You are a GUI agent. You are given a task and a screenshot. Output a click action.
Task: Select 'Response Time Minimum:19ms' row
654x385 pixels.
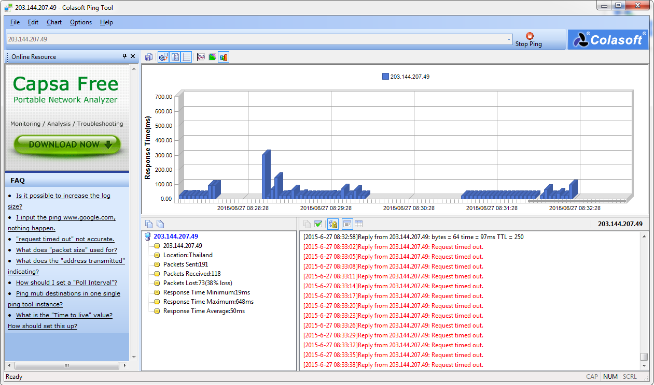[x=206, y=292]
